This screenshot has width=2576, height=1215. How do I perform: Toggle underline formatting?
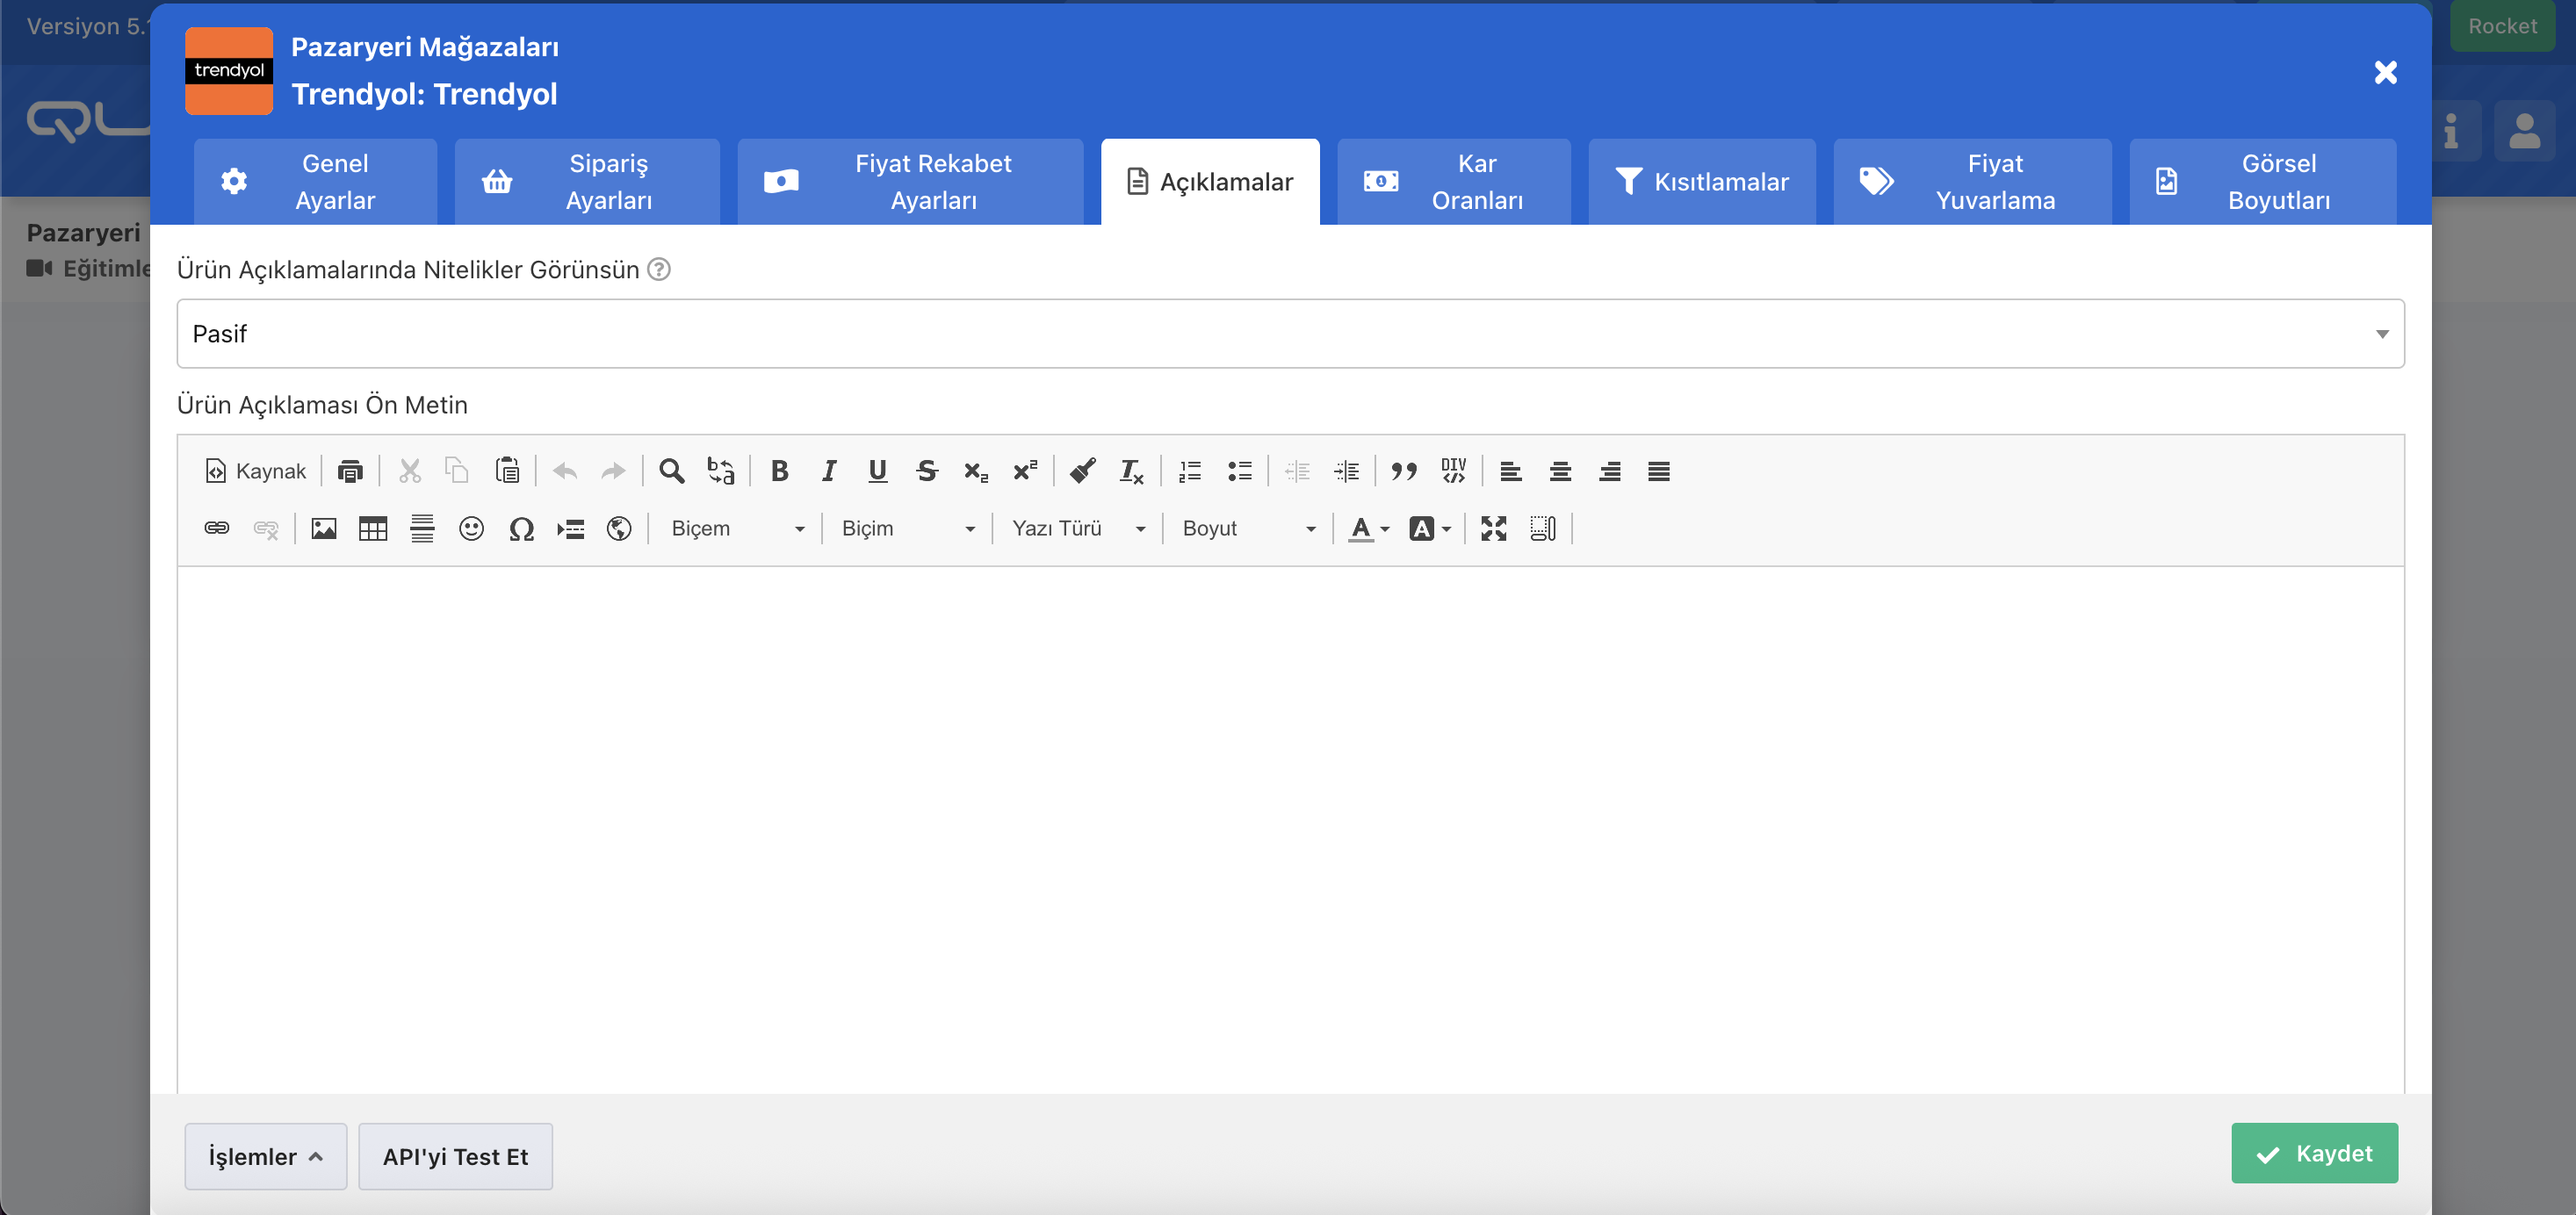pos(877,471)
